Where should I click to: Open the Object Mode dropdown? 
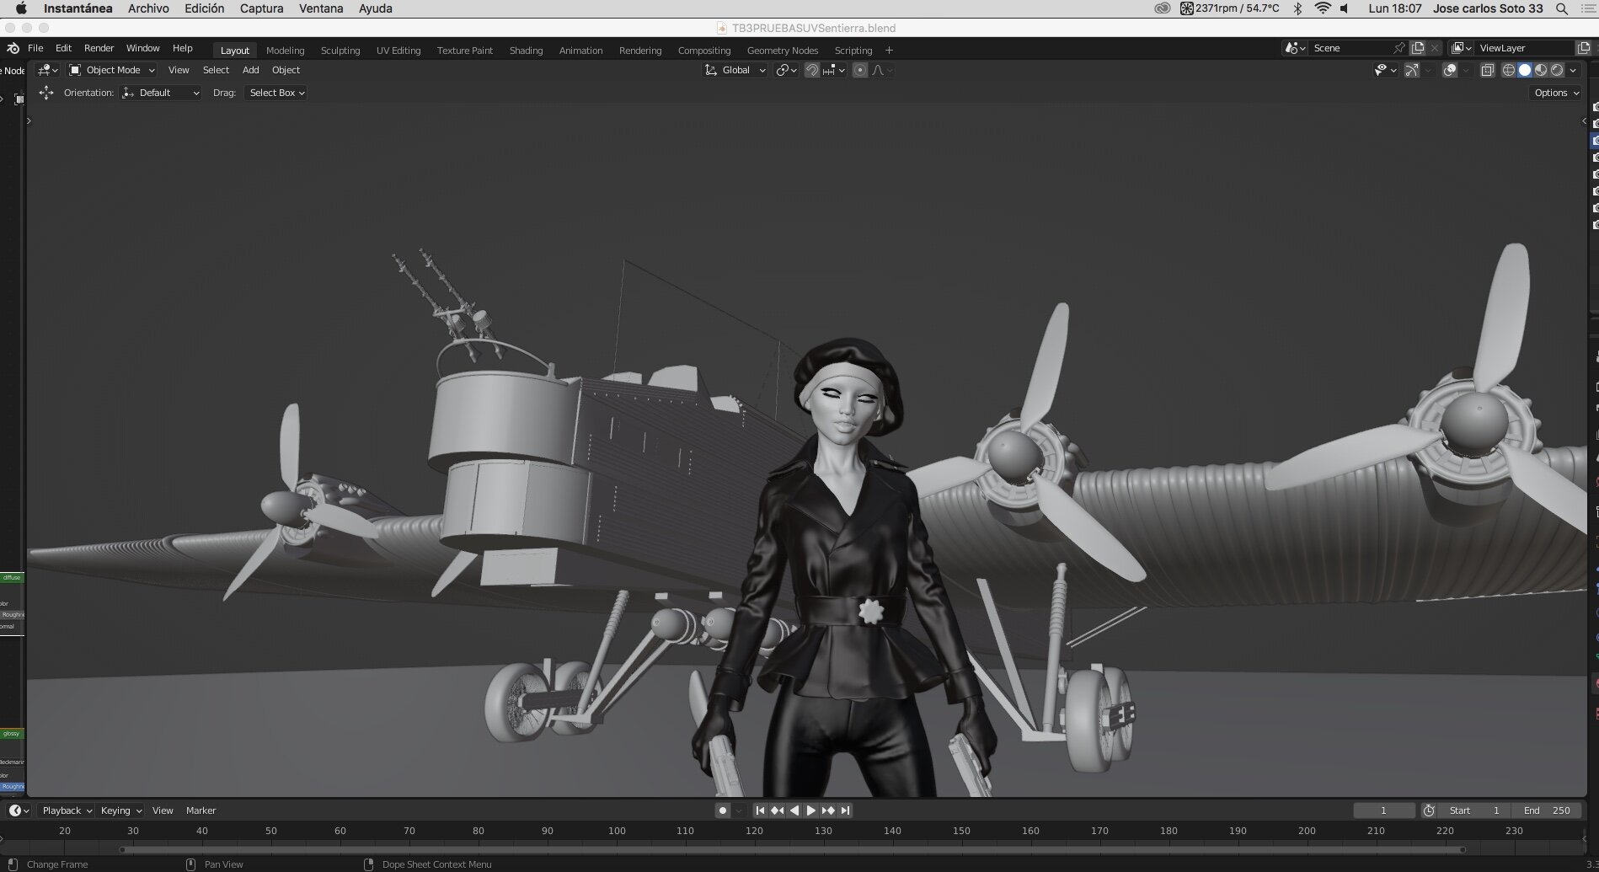pos(112,70)
